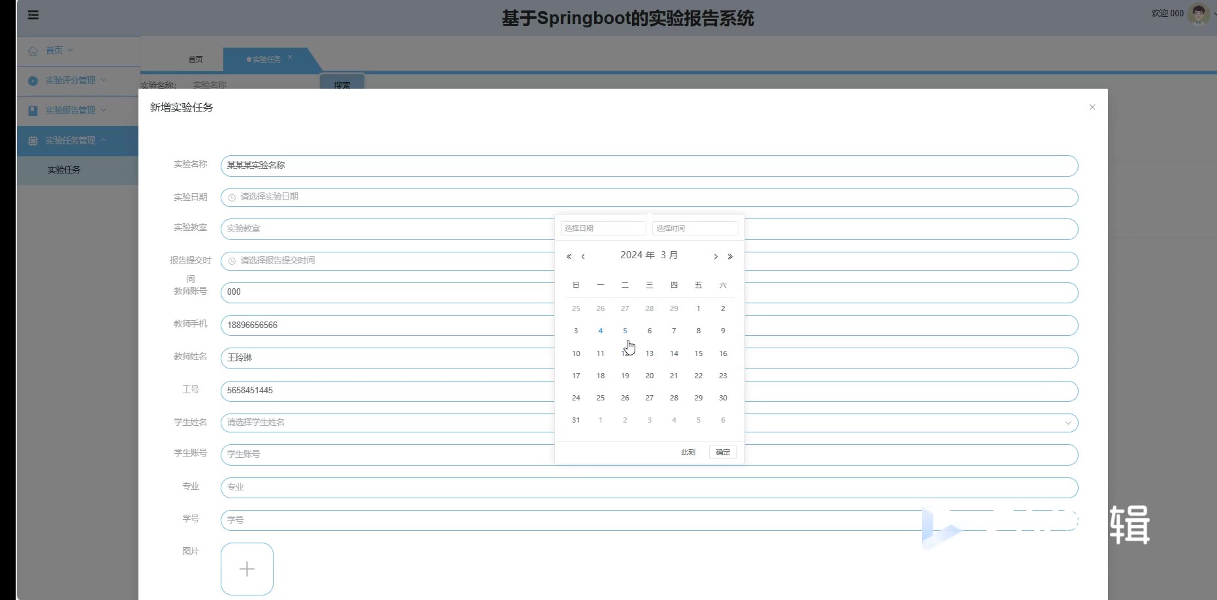This screenshot has height=600, width=1217.
Task: Select March 20 in the calendar
Action: (x=650, y=376)
